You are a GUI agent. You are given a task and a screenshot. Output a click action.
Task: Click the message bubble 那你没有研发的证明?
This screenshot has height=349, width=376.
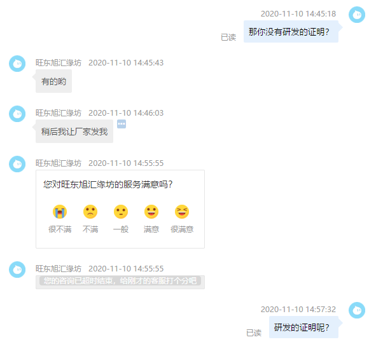(x=291, y=32)
